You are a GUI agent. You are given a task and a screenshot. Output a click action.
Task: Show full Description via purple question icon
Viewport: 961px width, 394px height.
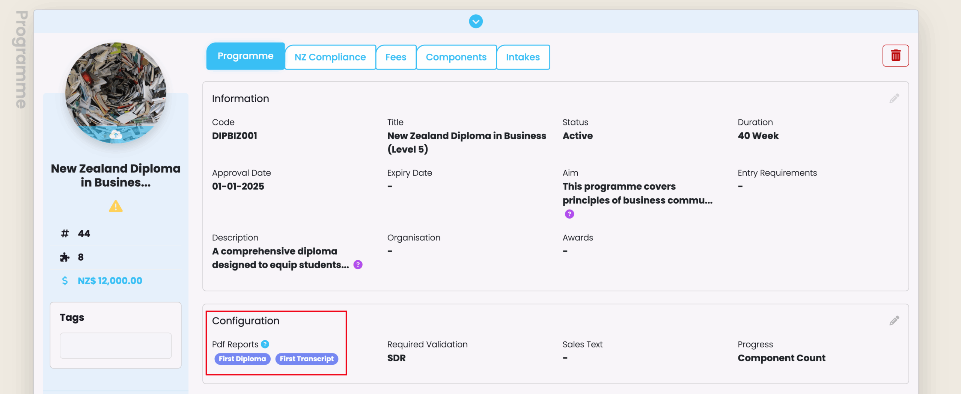pyautogui.click(x=358, y=265)
